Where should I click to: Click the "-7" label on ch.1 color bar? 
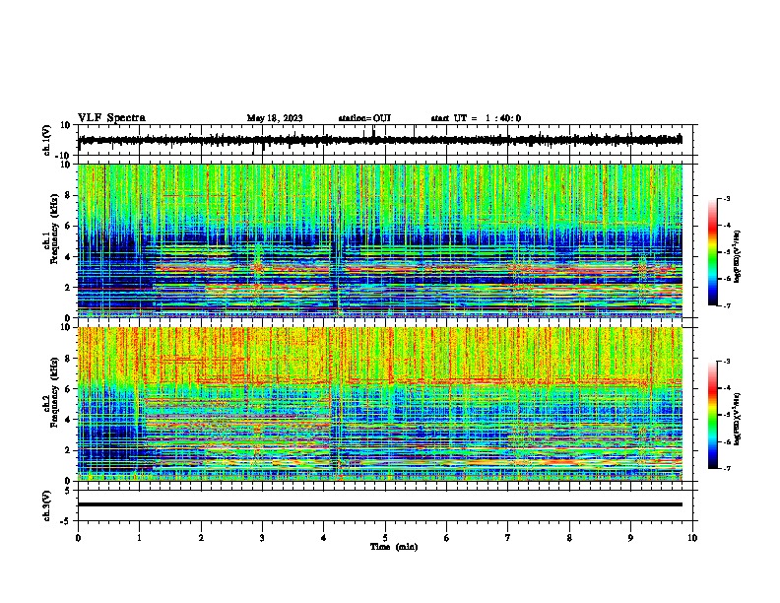[x=727, y=305]
